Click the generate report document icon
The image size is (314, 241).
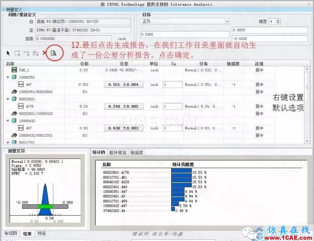coord(53,53)
